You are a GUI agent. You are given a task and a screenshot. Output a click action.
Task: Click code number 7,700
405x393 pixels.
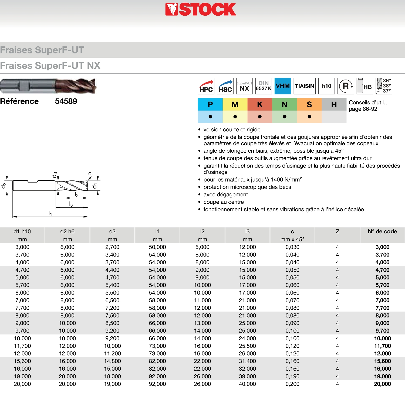tap(382, 308)
